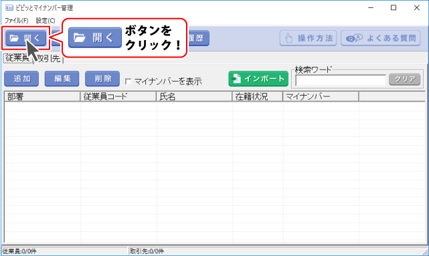429x256 pixels.
Task: Click the green インポート button
Action: 258,79
